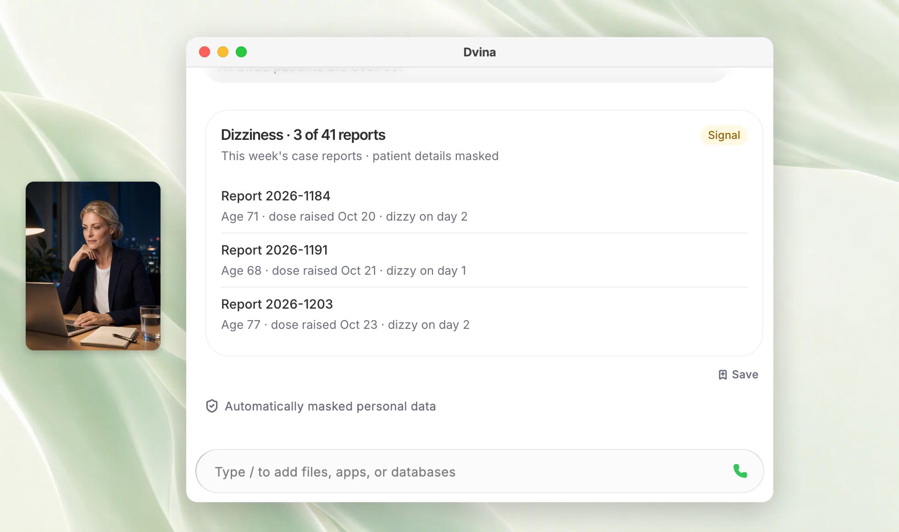Maximize the Dvina window with green button
The width and height of the screenshot is (899, 532).
tap(241, 52)
